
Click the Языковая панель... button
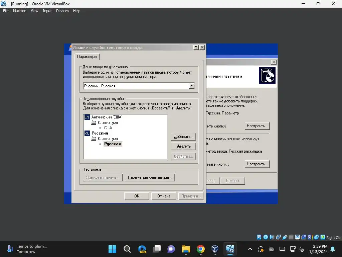[x=103, y=177]
